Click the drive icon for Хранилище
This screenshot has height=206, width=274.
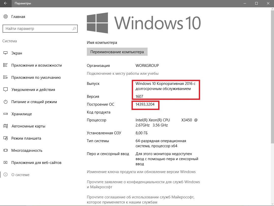pos(6,114)
